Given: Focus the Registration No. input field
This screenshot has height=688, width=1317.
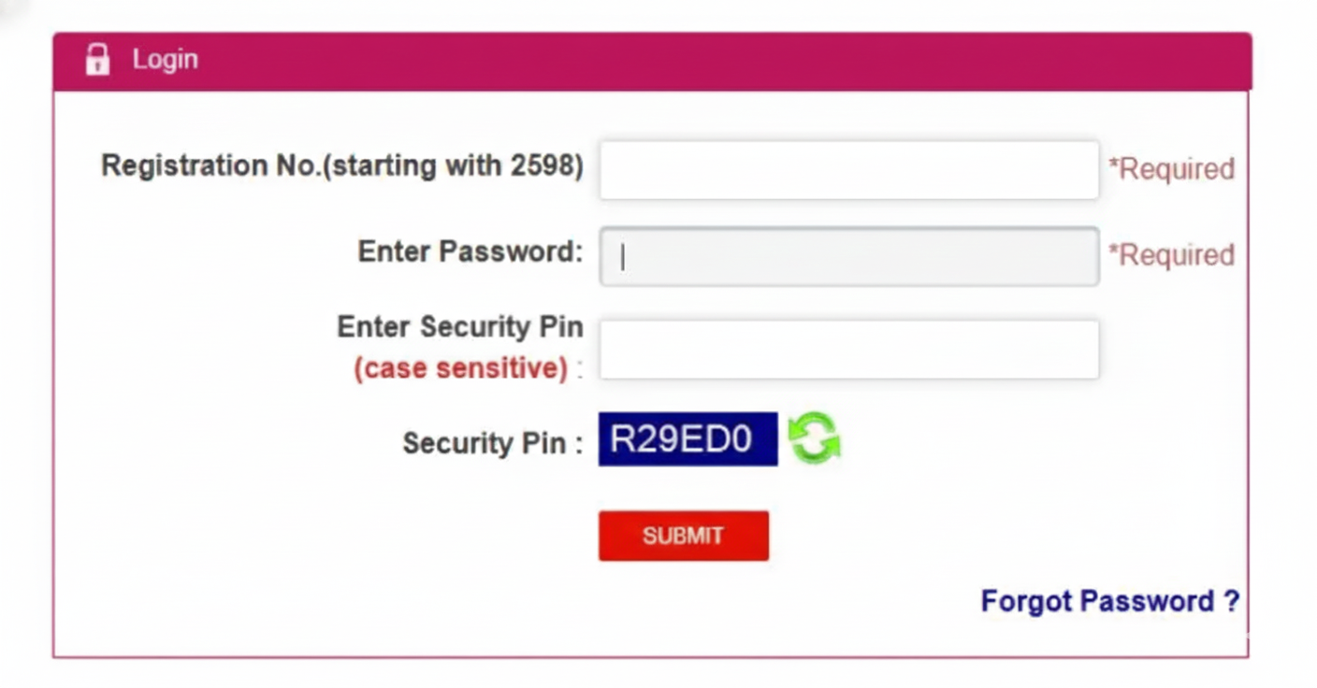Looking at the screenshot, I should tap(848, 170).
